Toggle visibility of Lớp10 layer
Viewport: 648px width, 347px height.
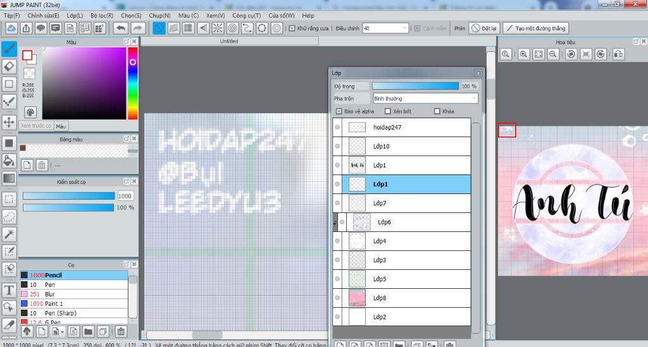(x=337, y=146)
